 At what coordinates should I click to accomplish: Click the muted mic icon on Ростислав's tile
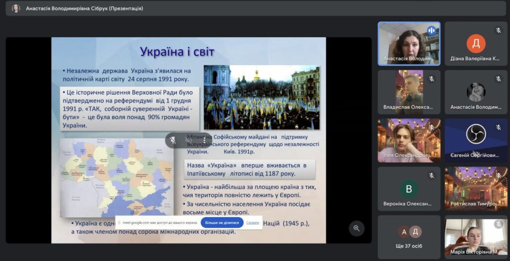(x=499, y=175)
